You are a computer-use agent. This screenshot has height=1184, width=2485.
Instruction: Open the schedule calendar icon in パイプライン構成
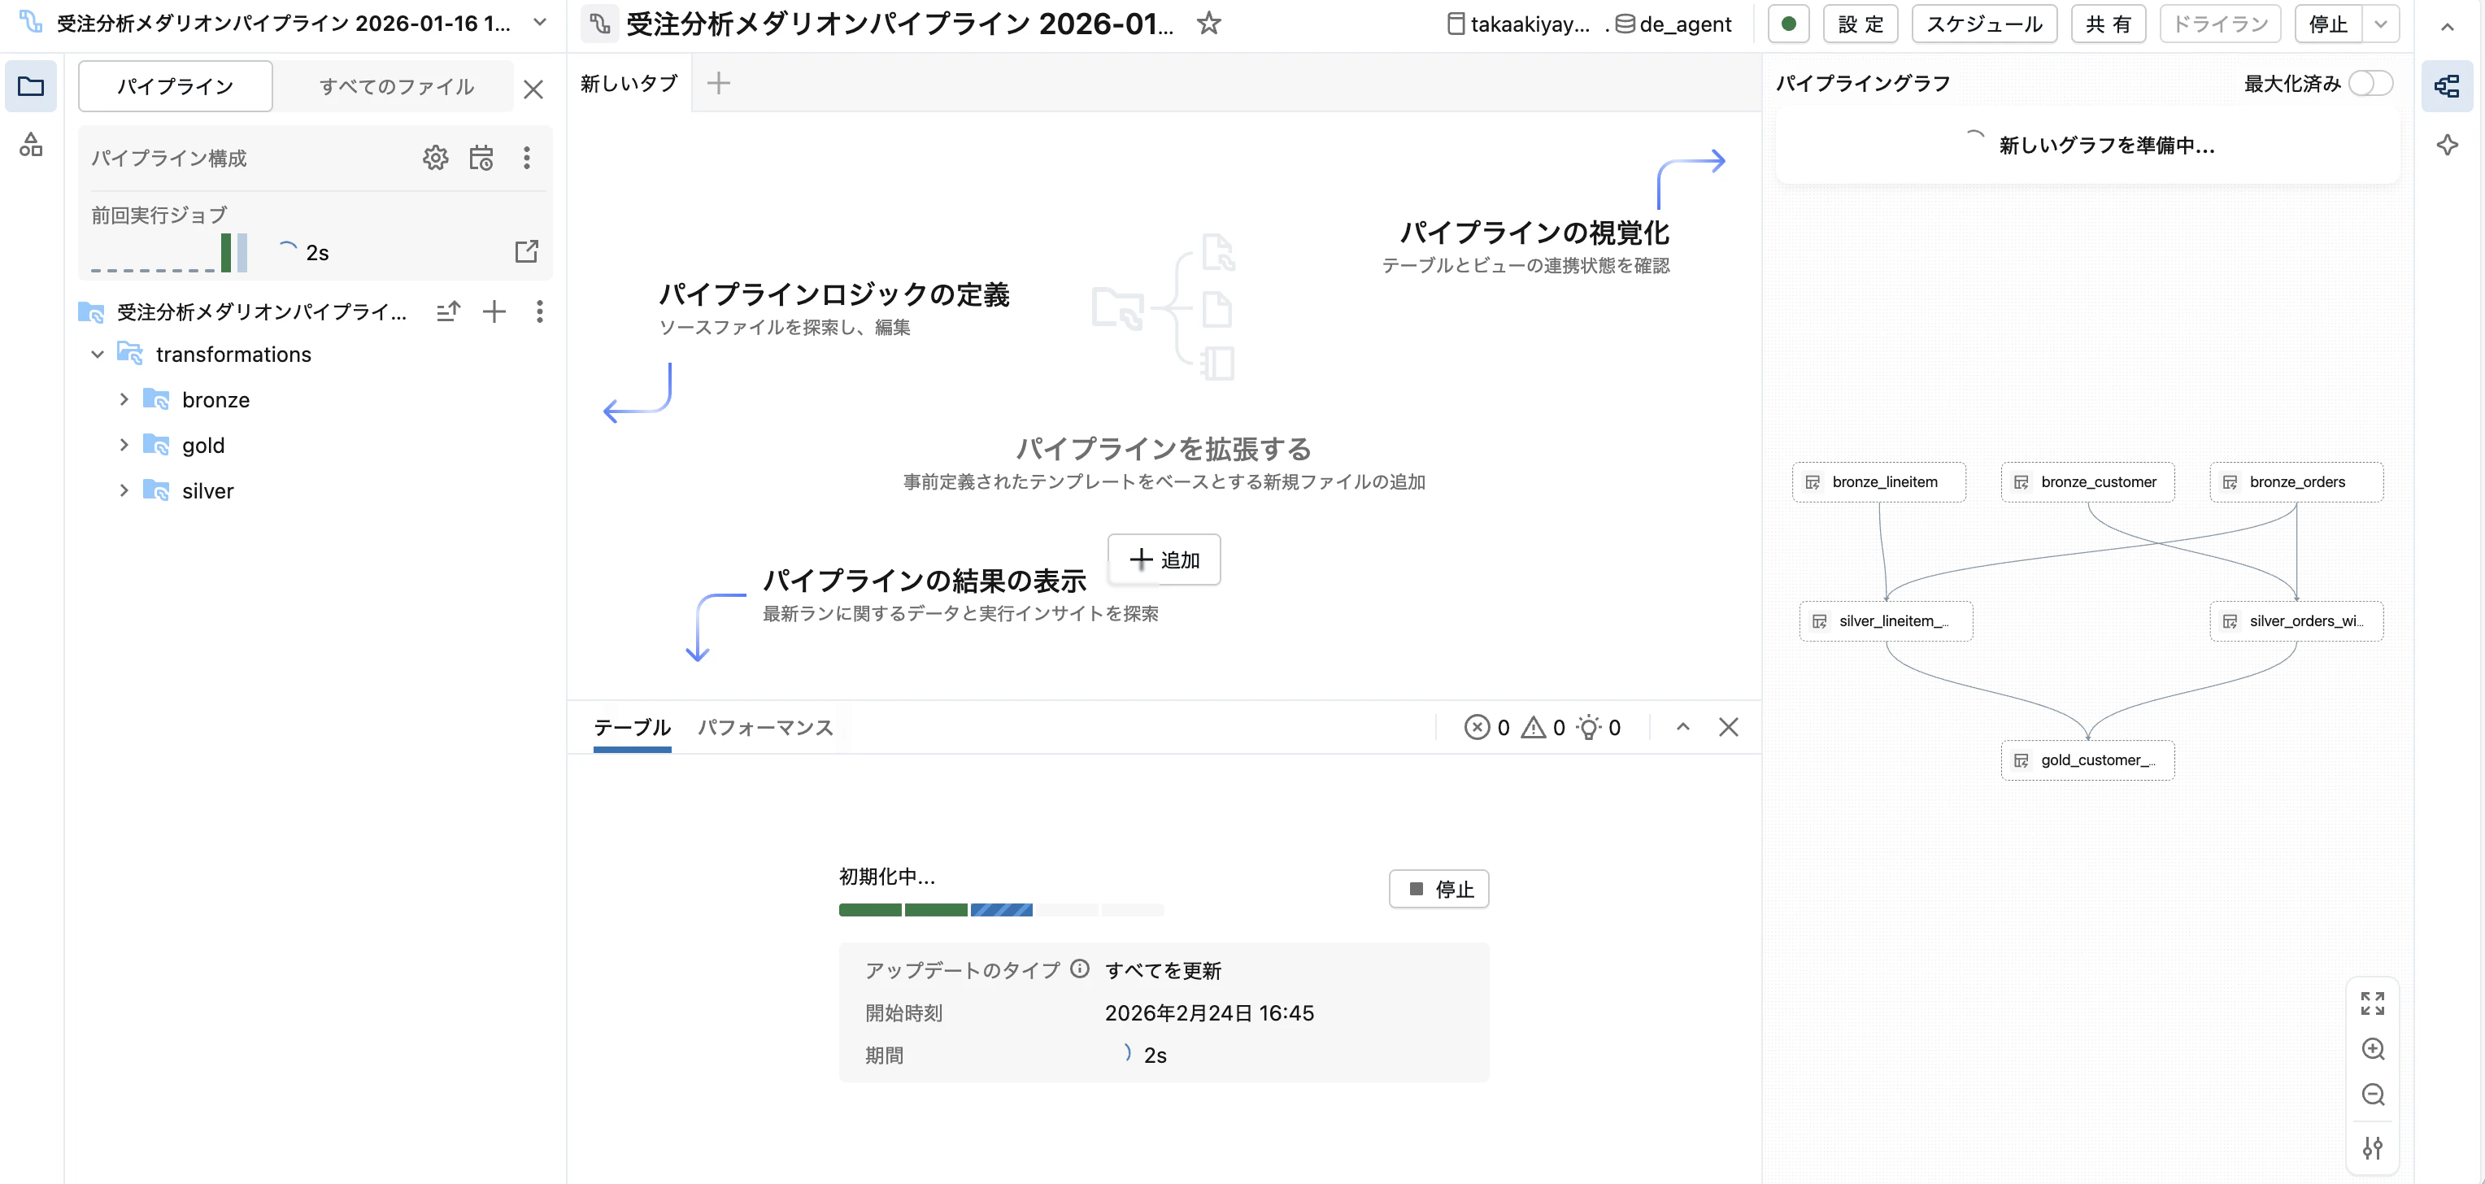(x=482, y=157)
